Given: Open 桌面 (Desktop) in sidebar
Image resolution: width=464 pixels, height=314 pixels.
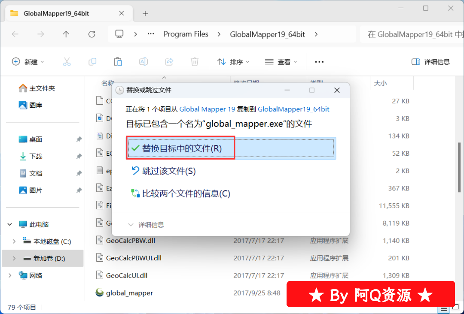Looking at the screenshot, I should 31,139.
